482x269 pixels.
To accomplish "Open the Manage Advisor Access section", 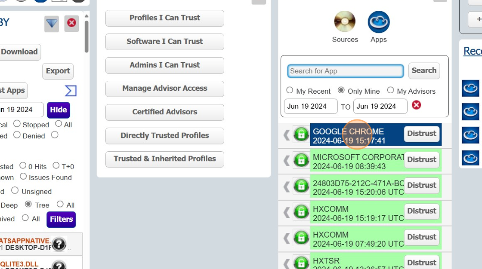I will (x=164, y=89).
